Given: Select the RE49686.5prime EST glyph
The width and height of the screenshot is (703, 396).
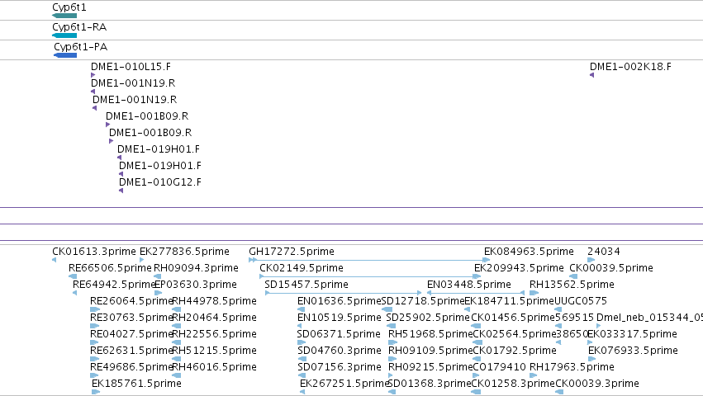Looking at the screenshot, I should (x=95, y=375).
